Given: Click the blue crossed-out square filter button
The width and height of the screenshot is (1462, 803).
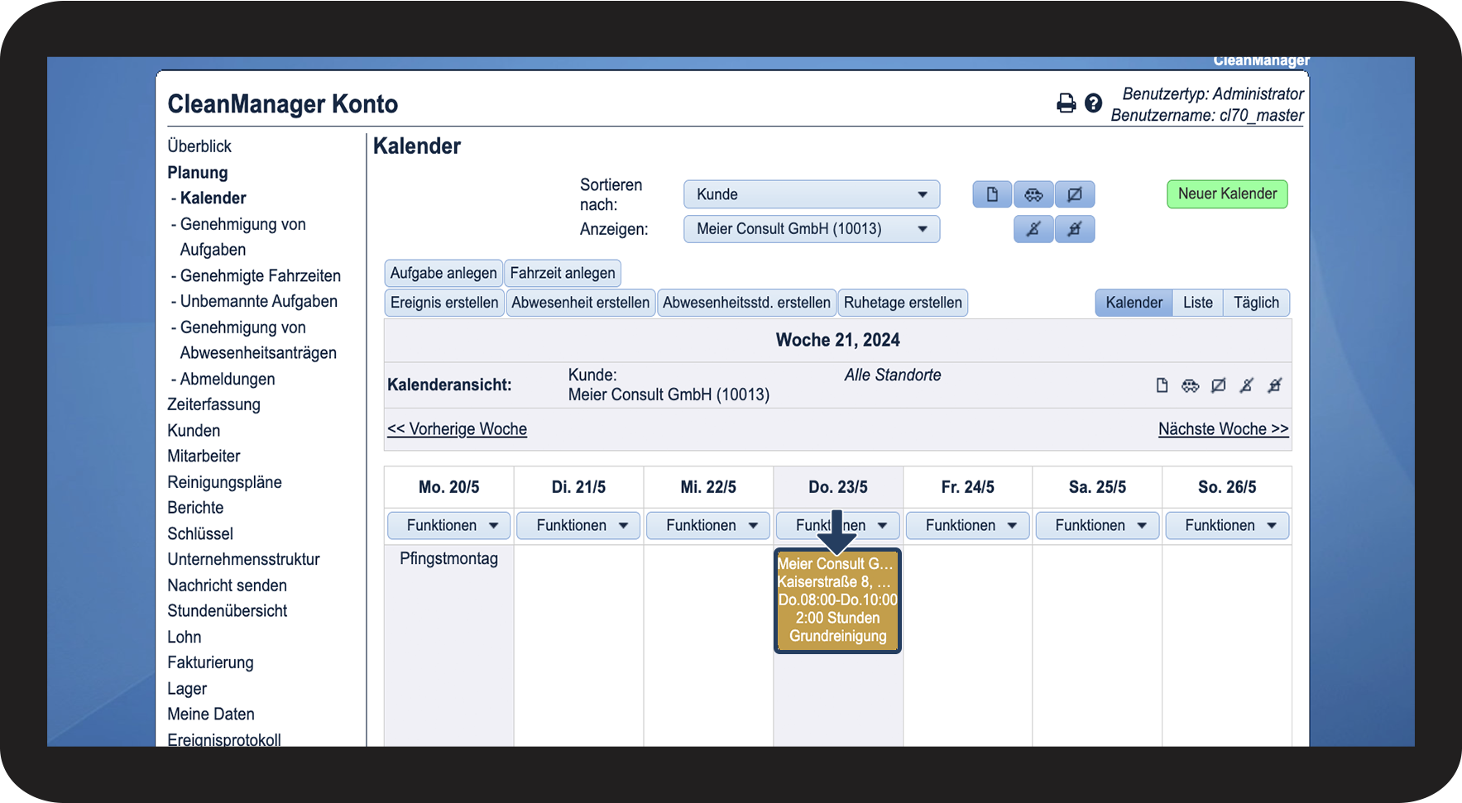Looking at the screenshot, I should click(1075, 194).
